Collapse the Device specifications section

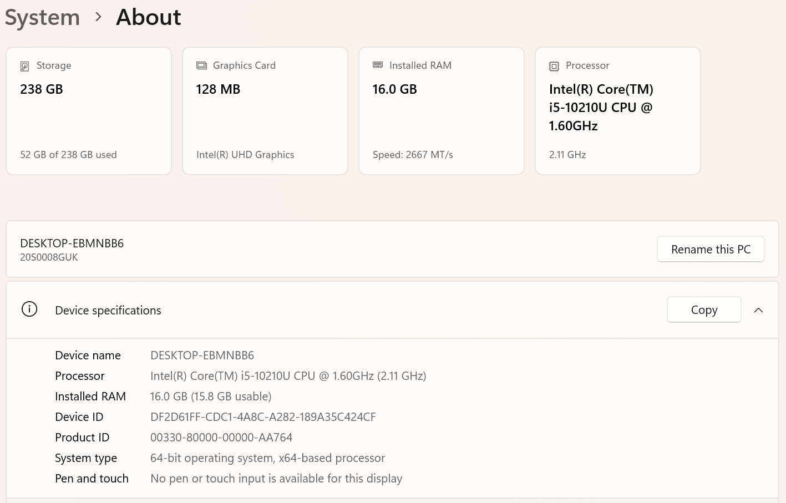[x=758, y=310]
